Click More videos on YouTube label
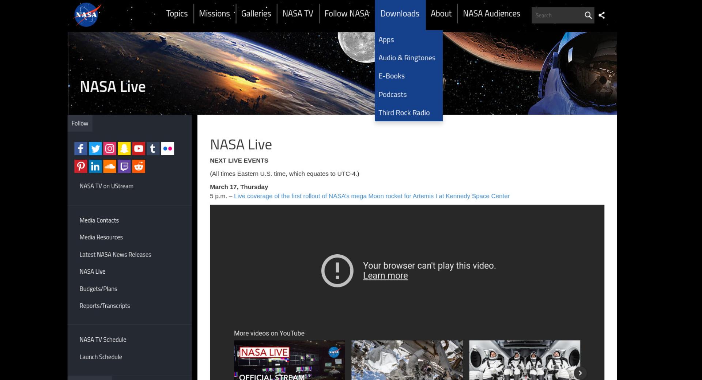Screen dimensions: 702x380 click(x=269, y=333)
